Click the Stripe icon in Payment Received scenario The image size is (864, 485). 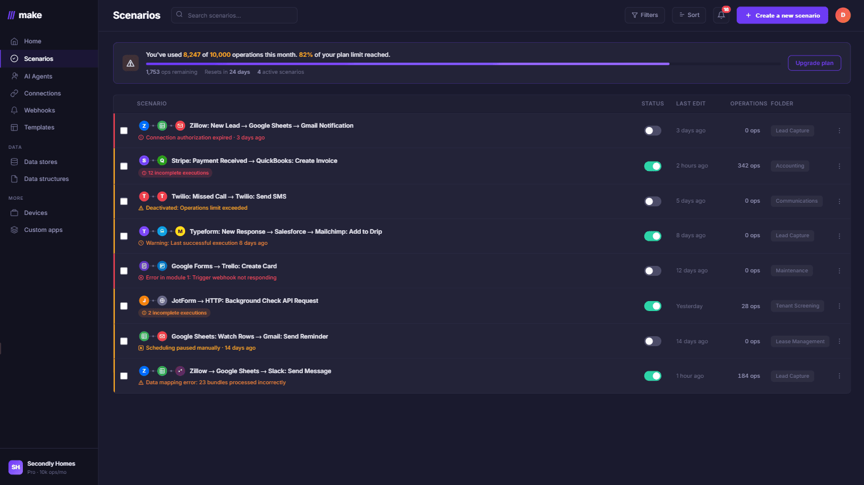pos(144,160)
